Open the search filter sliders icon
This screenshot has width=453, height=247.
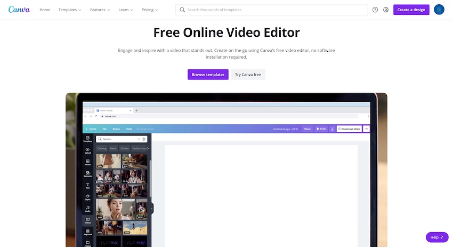tap(144, 139)
